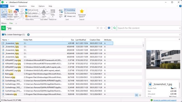Switch to the Operations tab
This screenshot has height=102, width=182.
coord(23,6)
